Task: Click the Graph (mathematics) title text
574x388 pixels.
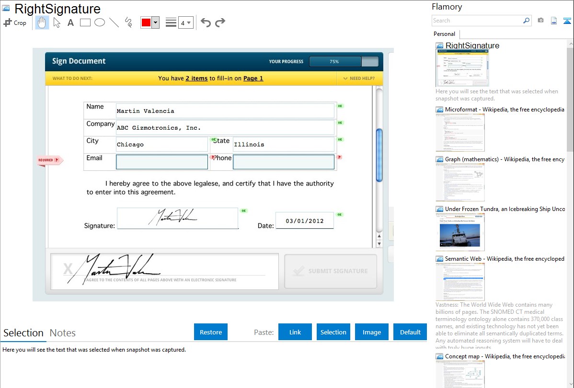Action: point(505,159)
